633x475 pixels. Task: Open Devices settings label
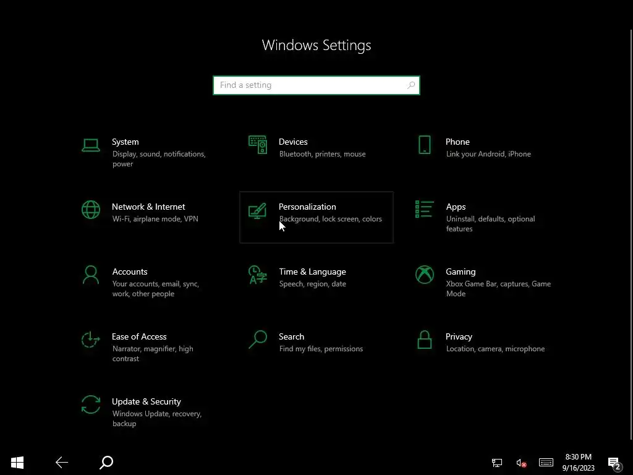point(293,142)
